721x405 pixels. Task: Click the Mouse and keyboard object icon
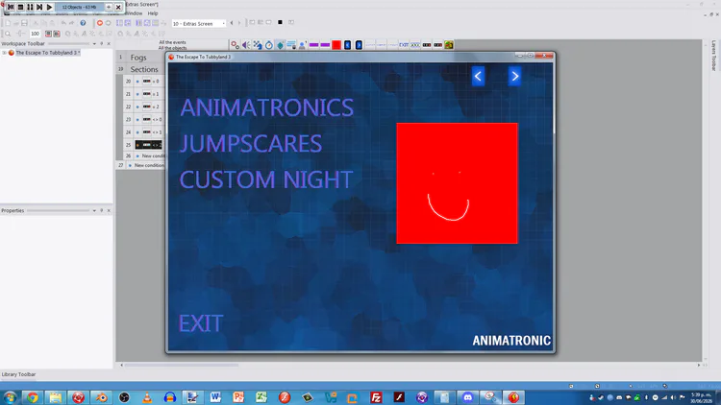pyautogui.click(x=291, y=44)
